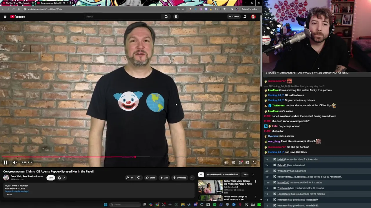Image resolution: width=371 pixels, height=208 pixels.
Task: Share the video
Action: click(x=150, y=178)
